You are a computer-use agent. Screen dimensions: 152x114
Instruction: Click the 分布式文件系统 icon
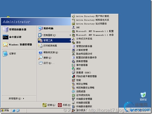(x=74, y=39)
